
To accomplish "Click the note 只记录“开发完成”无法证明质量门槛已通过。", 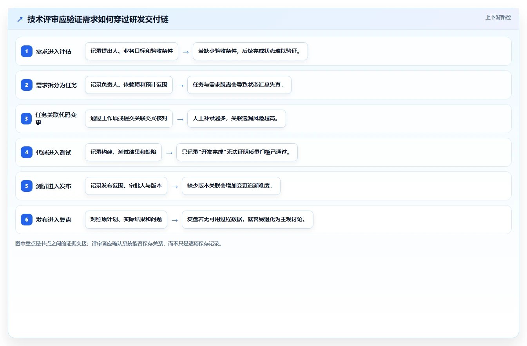I will coord(237,152).
